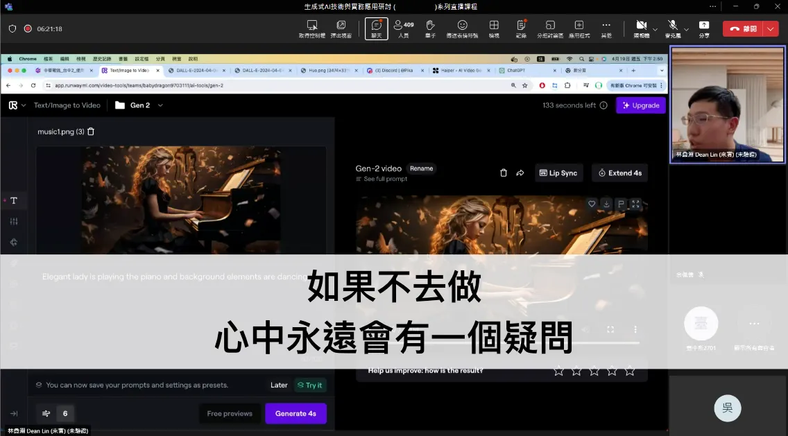Open the settings icon beside the number 6

coord(46,413)
